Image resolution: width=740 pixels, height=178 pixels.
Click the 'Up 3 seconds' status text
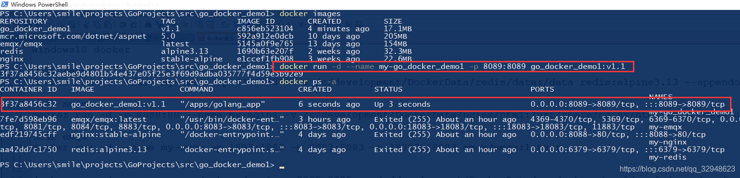[x=402, y=104]
